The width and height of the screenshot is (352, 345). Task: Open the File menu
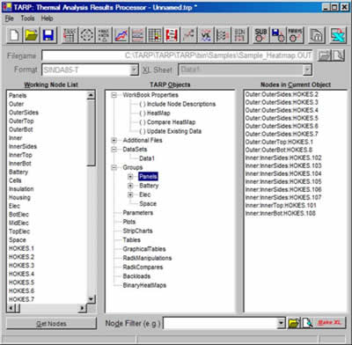point(10,18)
